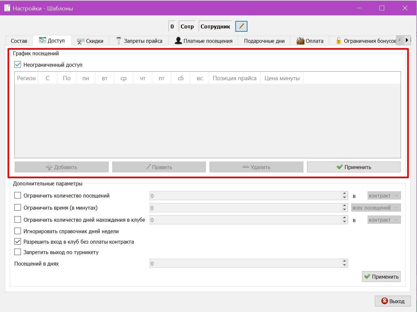Click the Позиция прайса column header

pos(235,78)
